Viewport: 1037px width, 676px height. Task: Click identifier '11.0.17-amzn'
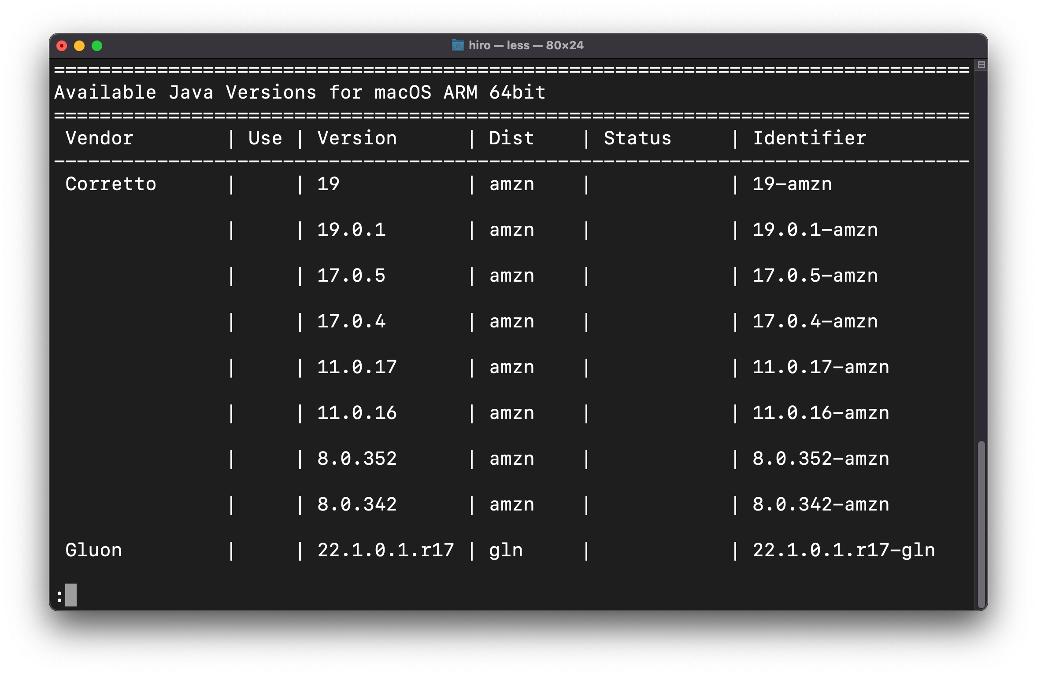[821, 367]
